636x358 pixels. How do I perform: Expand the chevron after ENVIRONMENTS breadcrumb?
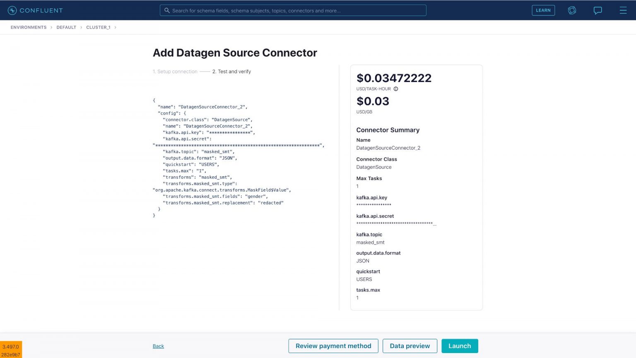51,27
